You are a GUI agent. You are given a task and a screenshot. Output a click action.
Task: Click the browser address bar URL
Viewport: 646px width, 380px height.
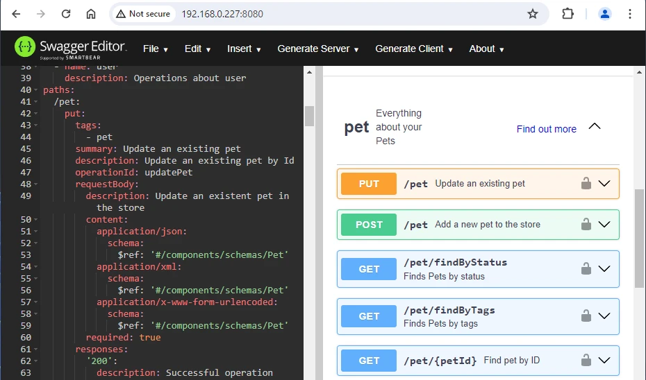(222, 14)
